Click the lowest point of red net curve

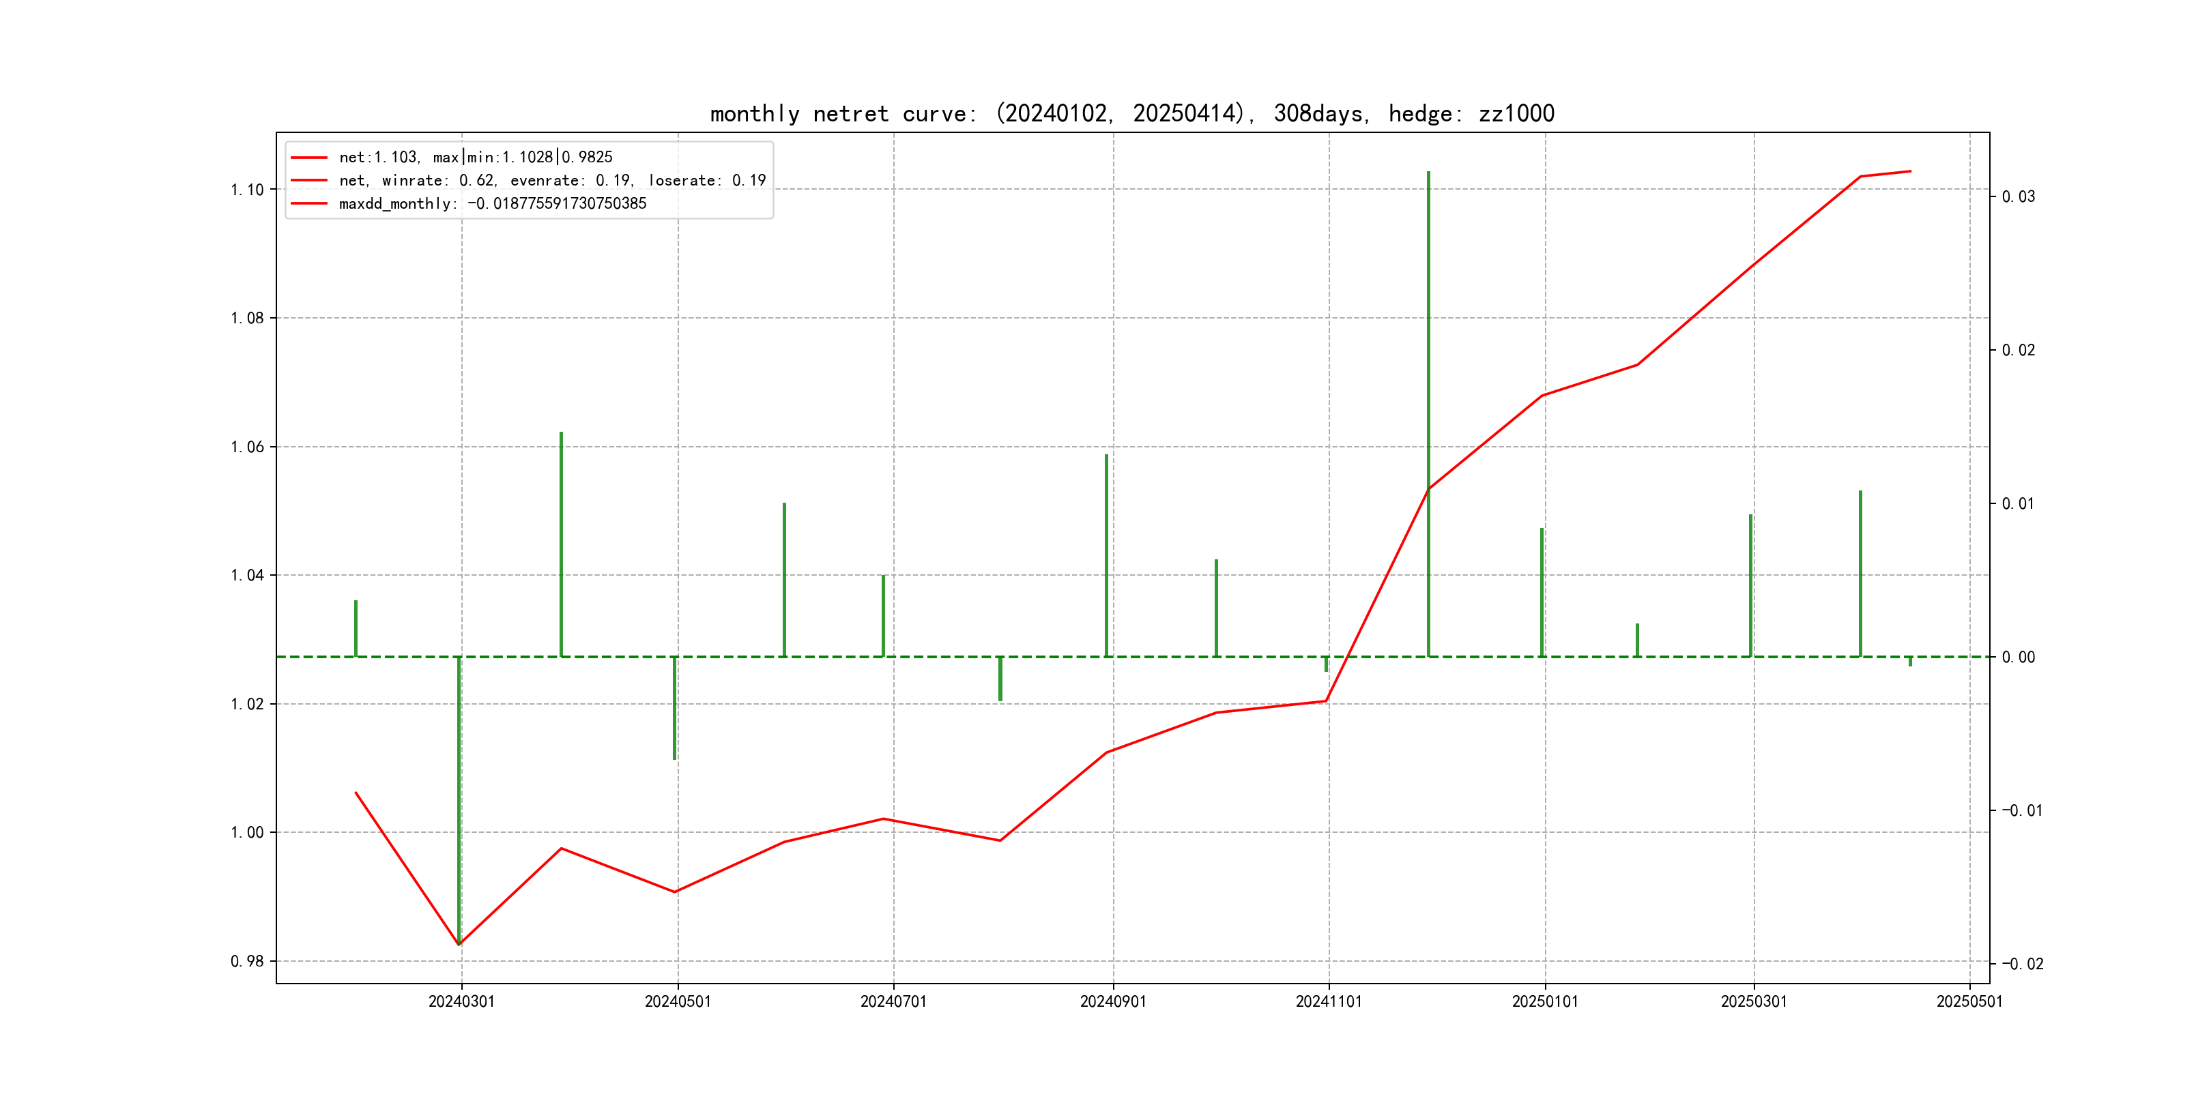click(459, 945)
